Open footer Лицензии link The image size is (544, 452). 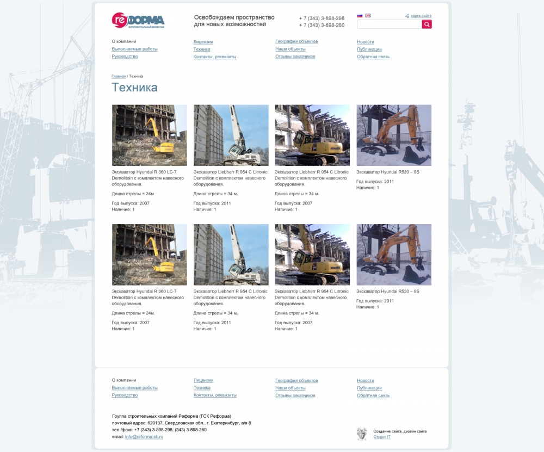tap(203, 380)
